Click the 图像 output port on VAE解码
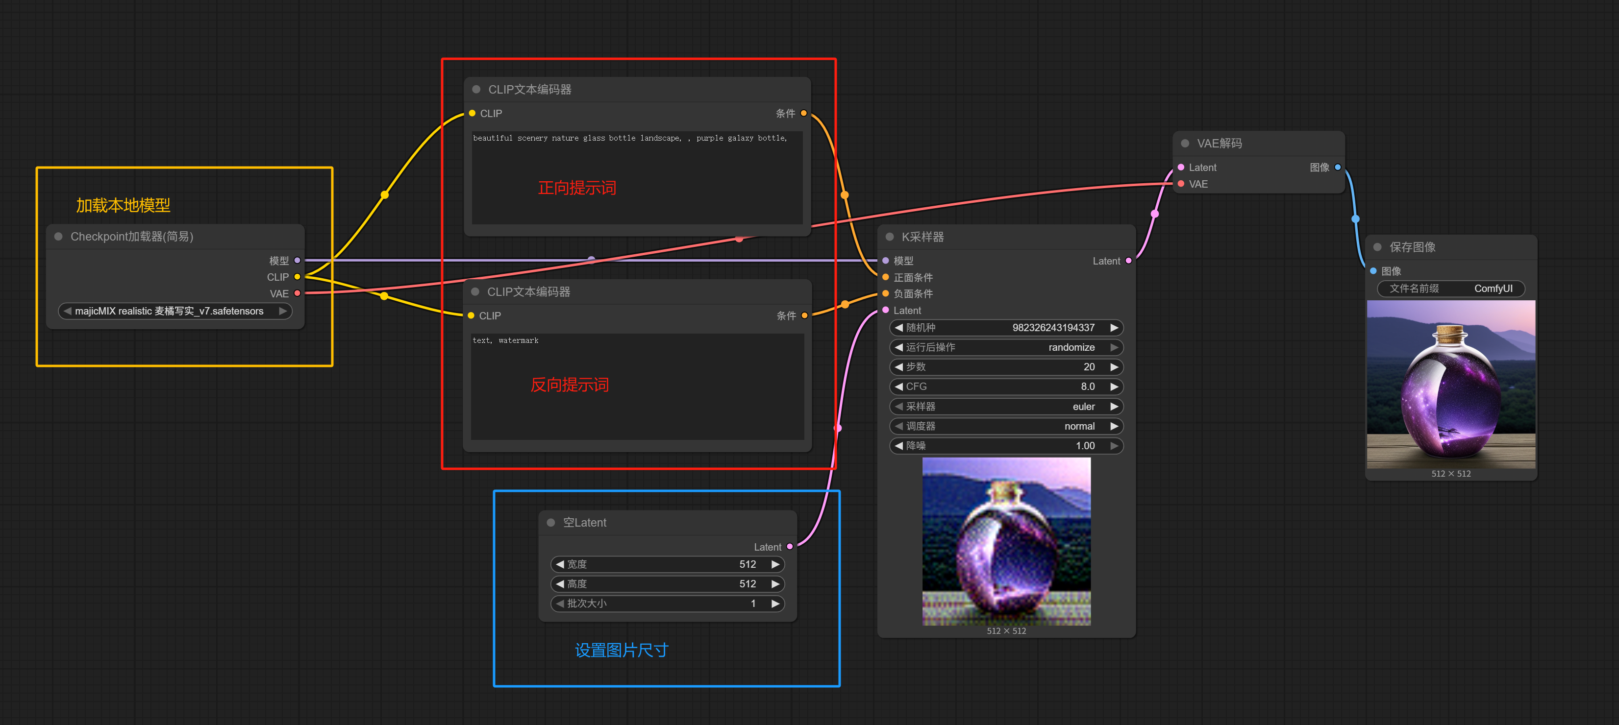The height and width of the screenshot is (725, 1619). point(1338,167)
